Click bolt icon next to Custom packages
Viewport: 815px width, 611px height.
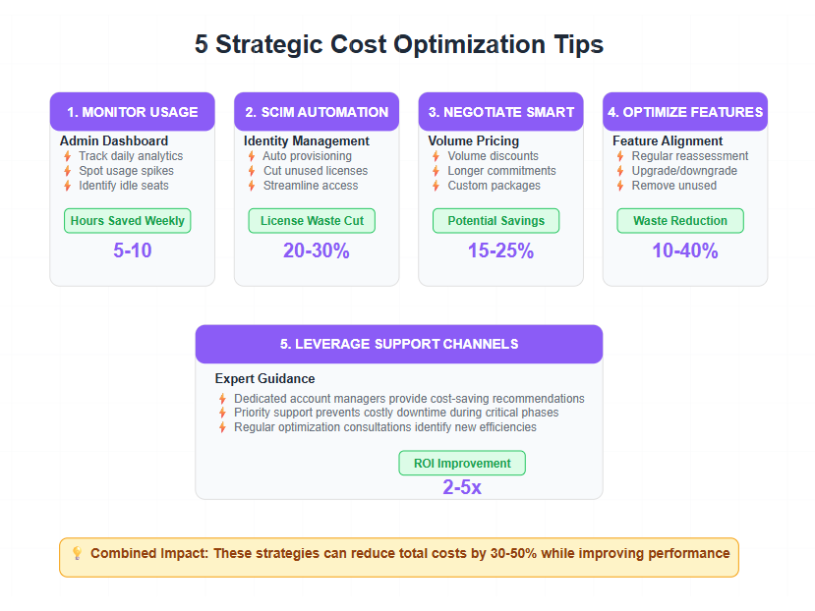pyautogui.click(x=437, y=186)
